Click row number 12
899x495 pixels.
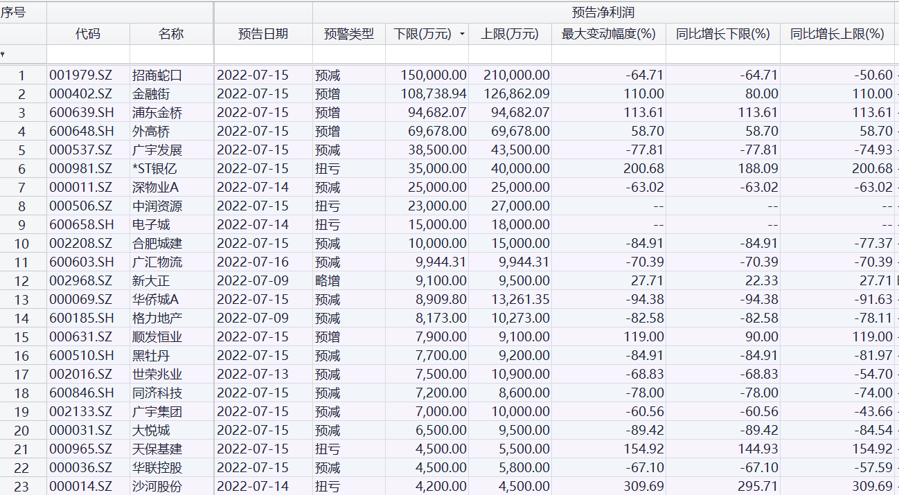(x=21, y=281)
